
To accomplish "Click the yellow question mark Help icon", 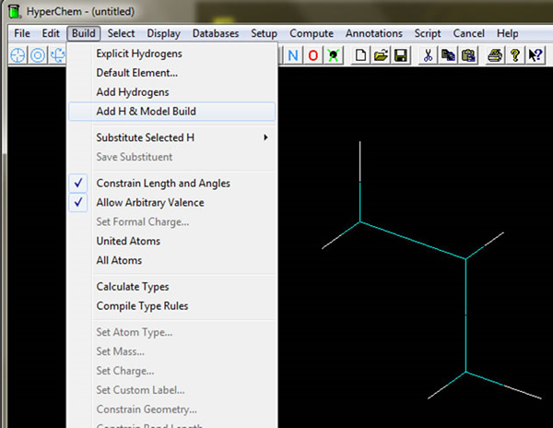I will click(514, 55).
